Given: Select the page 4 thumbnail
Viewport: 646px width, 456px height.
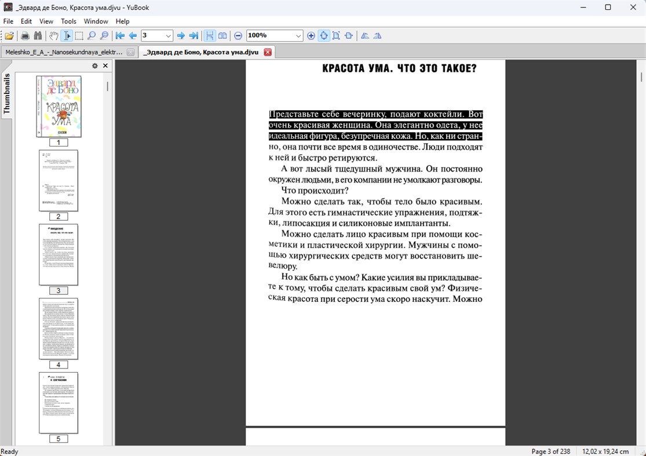Looking at the screenshot, I should click(59, 329).
